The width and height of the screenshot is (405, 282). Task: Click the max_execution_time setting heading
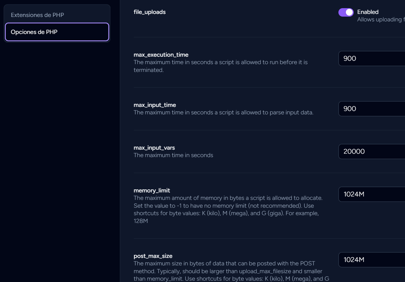(x=161, y=55)
